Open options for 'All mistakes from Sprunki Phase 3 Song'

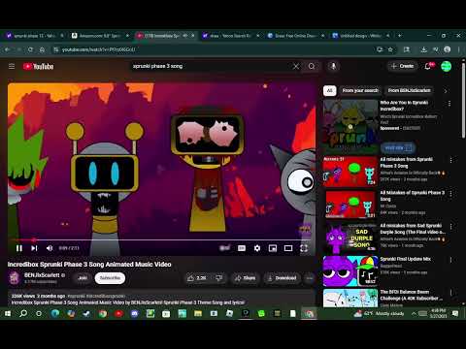click(x=450, y=160)
